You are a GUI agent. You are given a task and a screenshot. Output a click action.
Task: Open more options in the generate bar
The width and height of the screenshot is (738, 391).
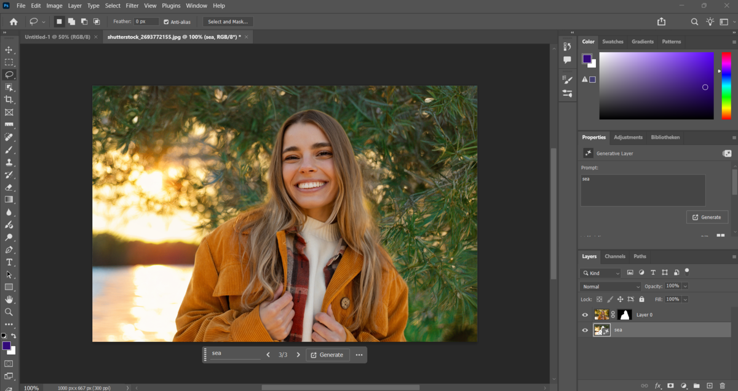pos(359,355)
